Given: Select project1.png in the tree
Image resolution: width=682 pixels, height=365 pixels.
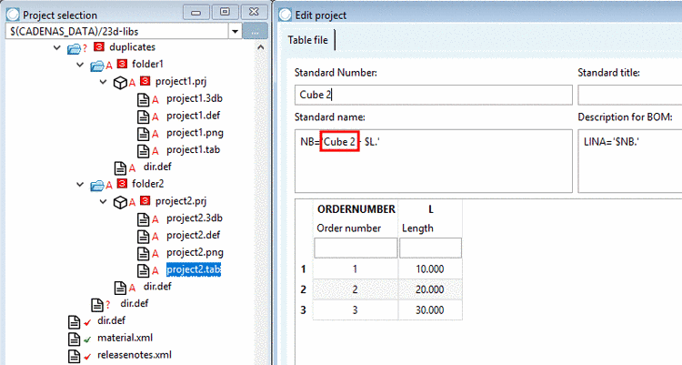Looking at the screenshot, I should (195, 133).
